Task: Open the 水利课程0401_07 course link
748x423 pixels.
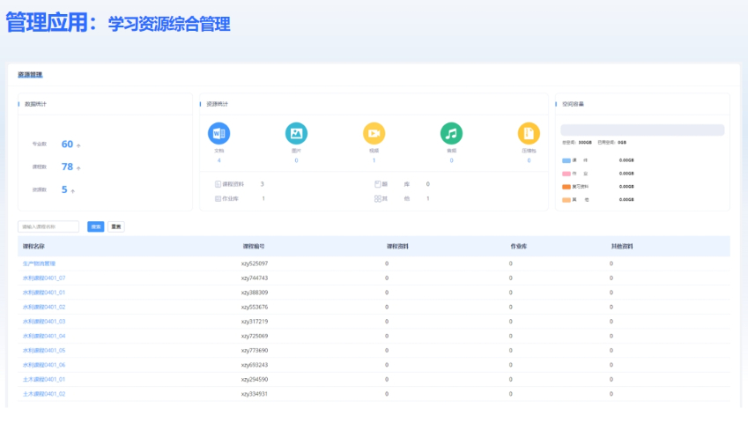Action: point(44,278)
